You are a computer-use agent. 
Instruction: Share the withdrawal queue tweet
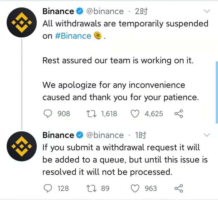point(178,188)
